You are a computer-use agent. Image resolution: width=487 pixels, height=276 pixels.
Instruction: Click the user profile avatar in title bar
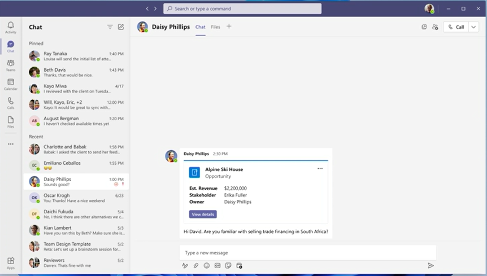click(x=429, y=8)
